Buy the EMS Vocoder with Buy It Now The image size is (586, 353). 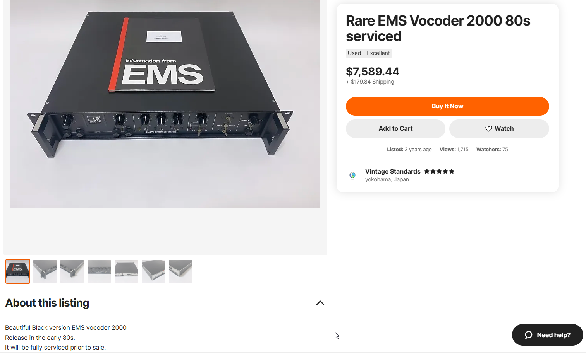(x=447, y=106)
